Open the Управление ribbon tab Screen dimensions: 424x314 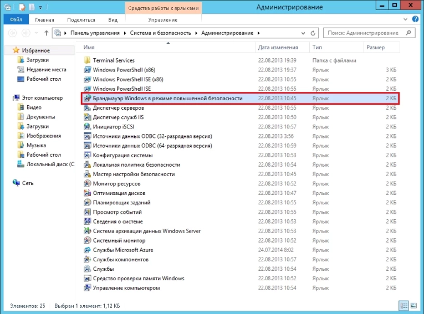(x=163, y=20)
